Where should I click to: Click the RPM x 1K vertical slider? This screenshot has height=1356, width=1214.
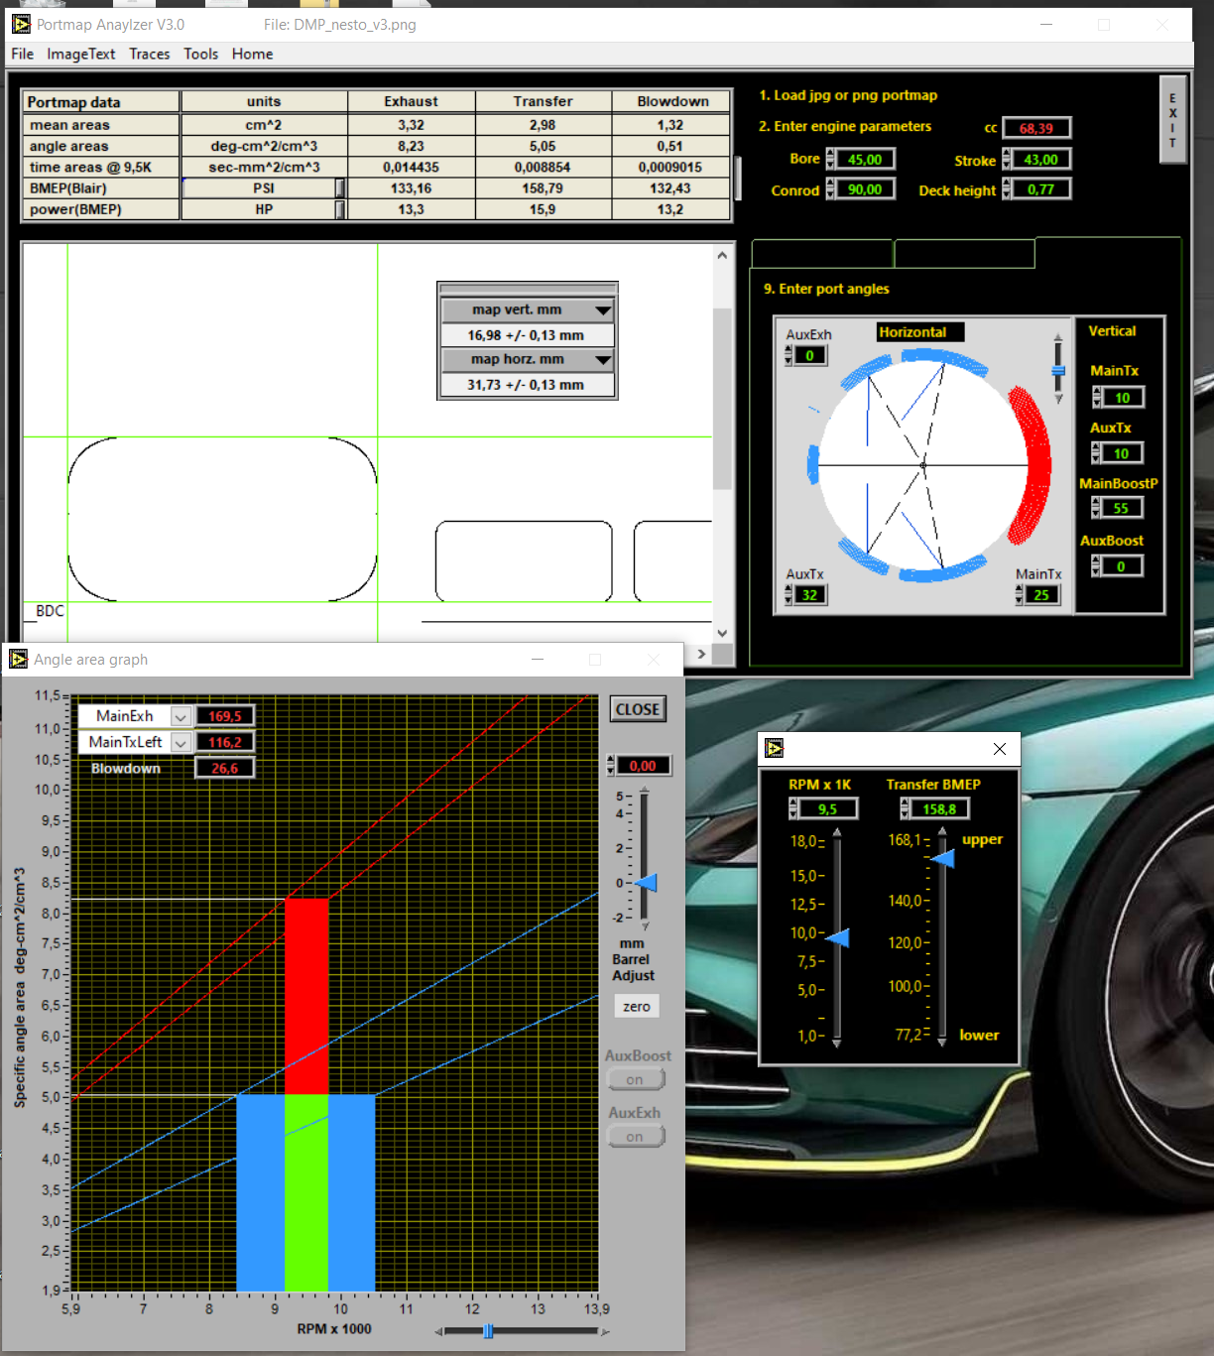(837, 937)
